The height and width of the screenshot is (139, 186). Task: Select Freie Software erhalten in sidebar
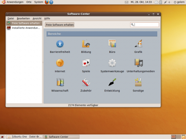[x=24, y=23]
